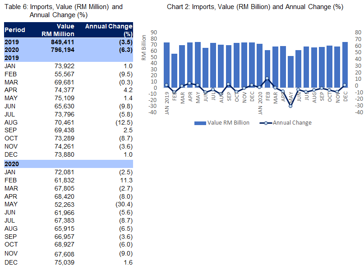Click the blue Value RM Billion legend swatch
Screen dimensions: 364x270
point(200,123)
